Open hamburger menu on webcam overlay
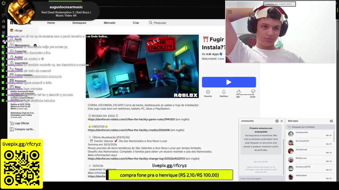This screenshot has height=190, width=339. tap(230, 12)
